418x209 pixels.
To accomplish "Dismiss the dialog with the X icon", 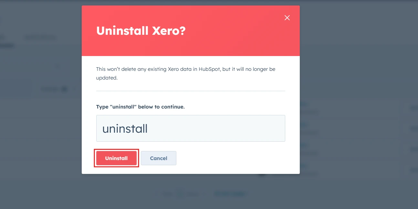I will click(x=287, y=18).
